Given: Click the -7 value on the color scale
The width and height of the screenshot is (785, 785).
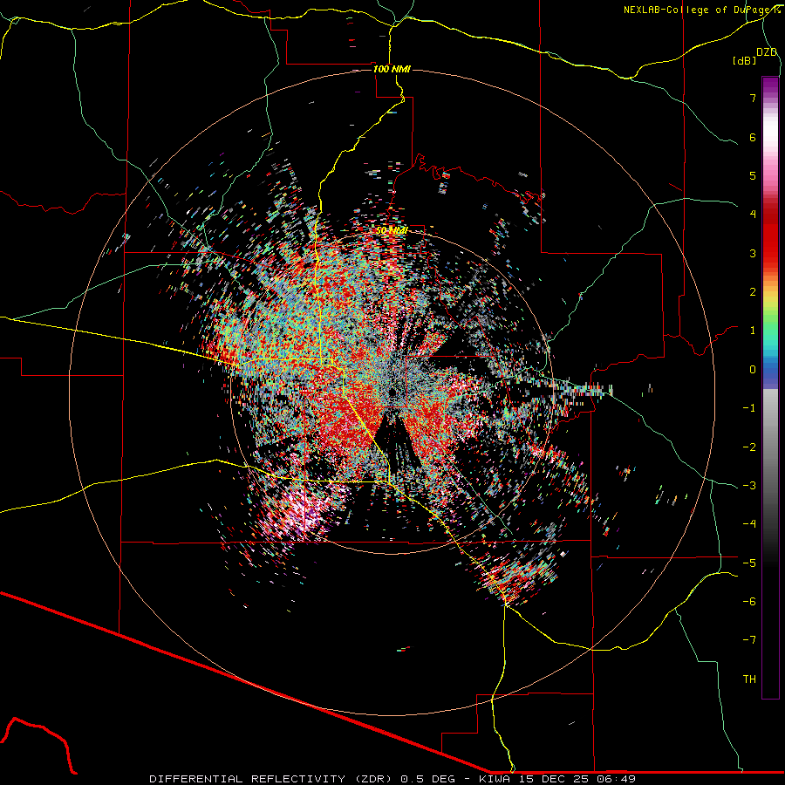Looking at the screenshot, I should [x=749, y=640].
